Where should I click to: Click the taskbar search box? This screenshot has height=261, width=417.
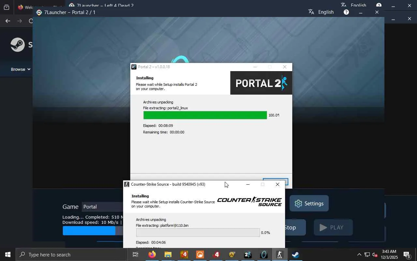[x=72, y=254]
